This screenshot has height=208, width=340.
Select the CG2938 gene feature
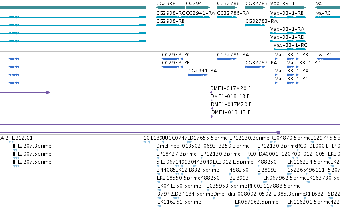[171, 8]
